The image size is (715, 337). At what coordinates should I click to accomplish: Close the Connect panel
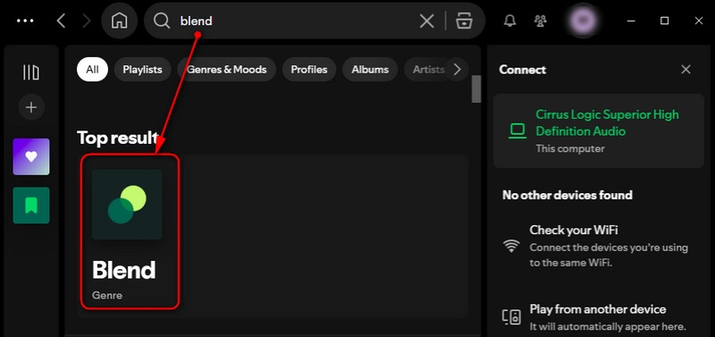pyautogui.click(x=686, y=70)
